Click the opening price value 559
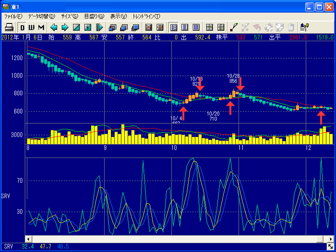 [67, 37]
